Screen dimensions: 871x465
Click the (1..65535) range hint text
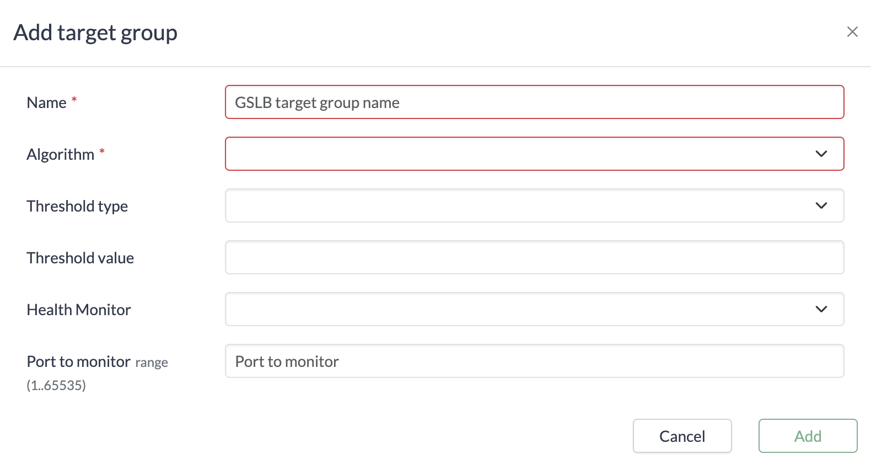(x=56, y=385)
